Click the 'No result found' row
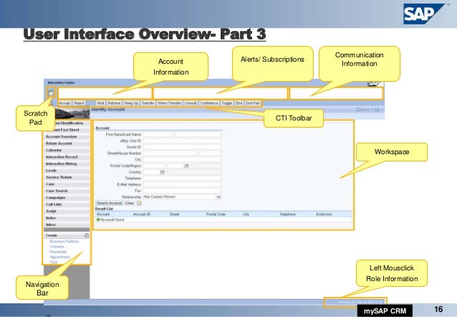This screenshot has height=317, width=457. [x=223, y=219]
